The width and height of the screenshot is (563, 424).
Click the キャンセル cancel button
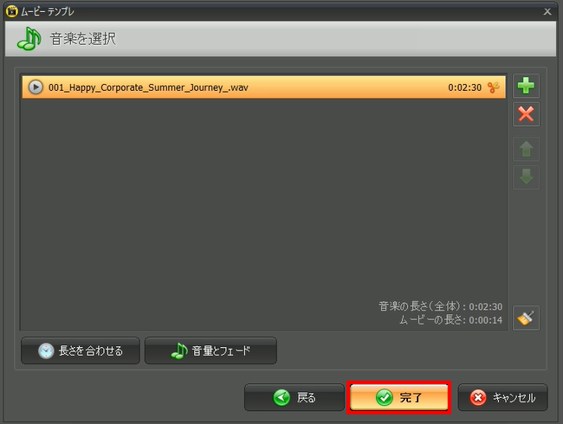502,397
